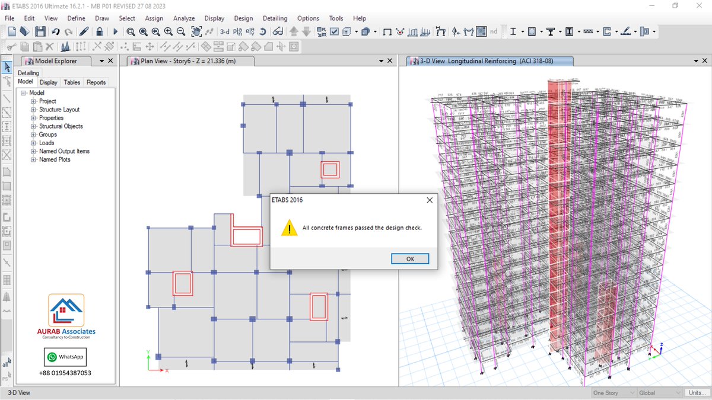Open the Detailing menu
This screenshot has width=712, height=400.
275,18
